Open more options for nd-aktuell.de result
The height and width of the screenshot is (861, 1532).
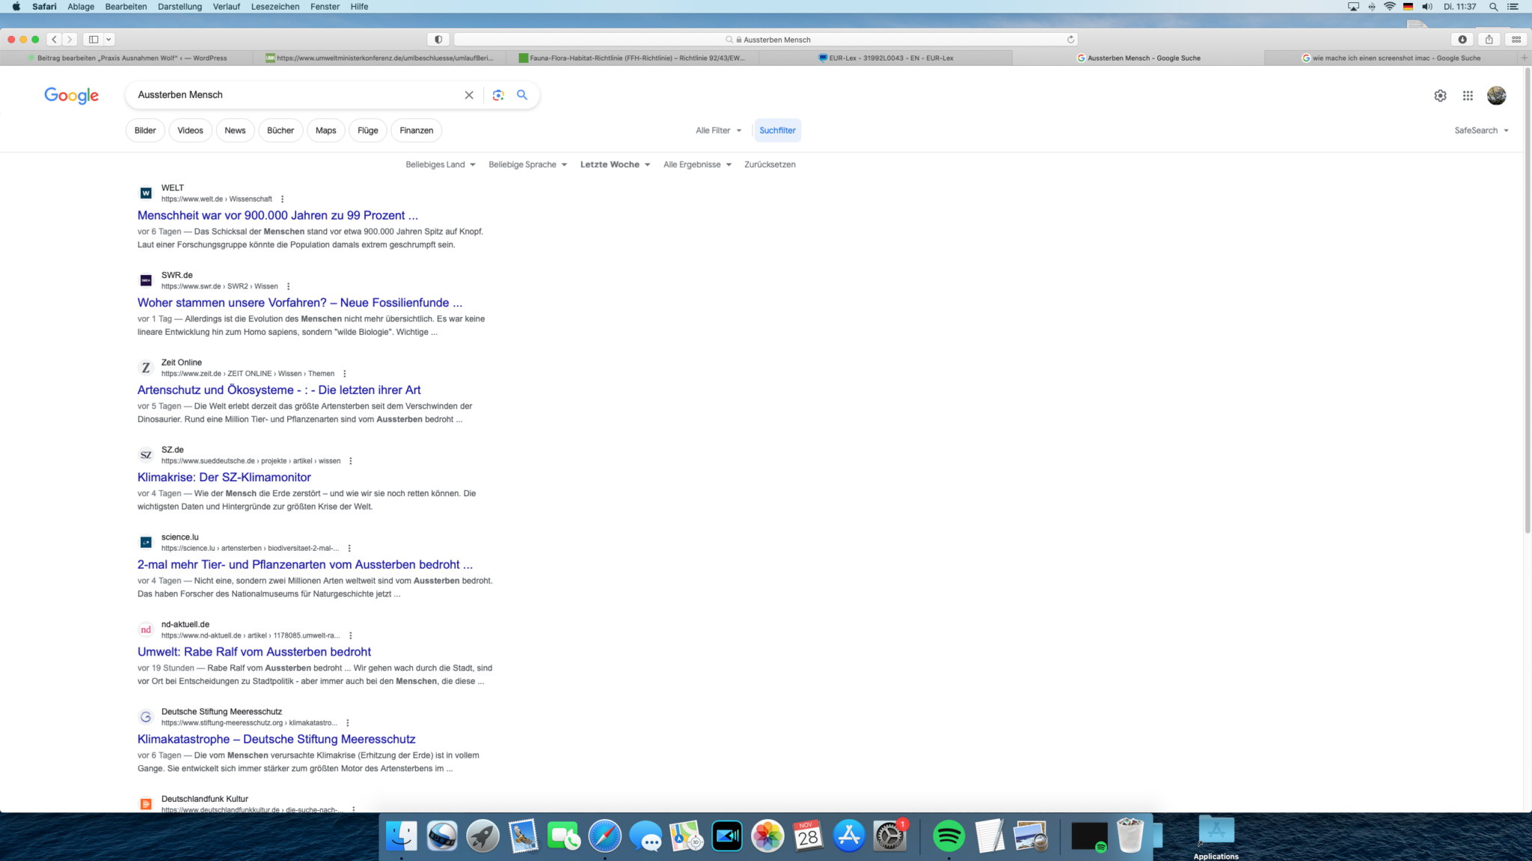[350, 635]
